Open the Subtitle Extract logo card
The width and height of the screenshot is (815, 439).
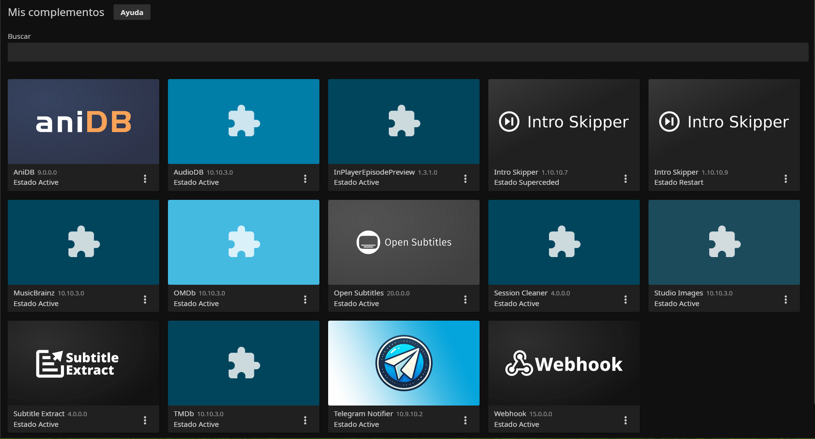pos(83,363)
